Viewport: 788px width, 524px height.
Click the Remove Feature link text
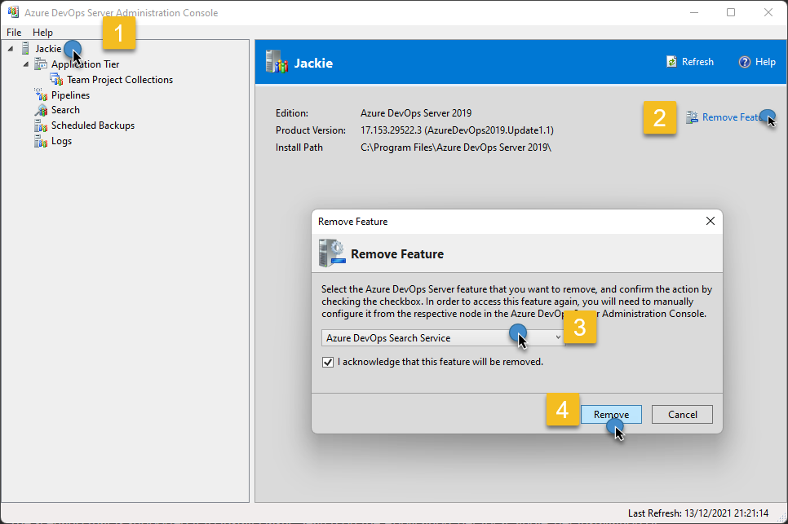734,117
